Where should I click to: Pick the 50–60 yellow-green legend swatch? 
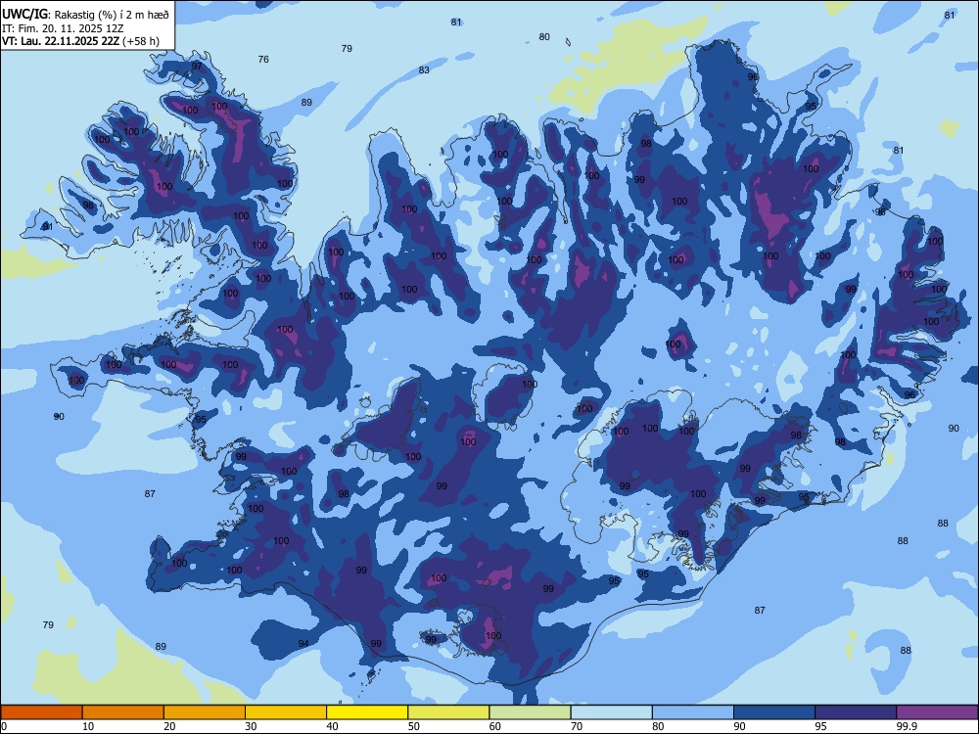[449, 712]
